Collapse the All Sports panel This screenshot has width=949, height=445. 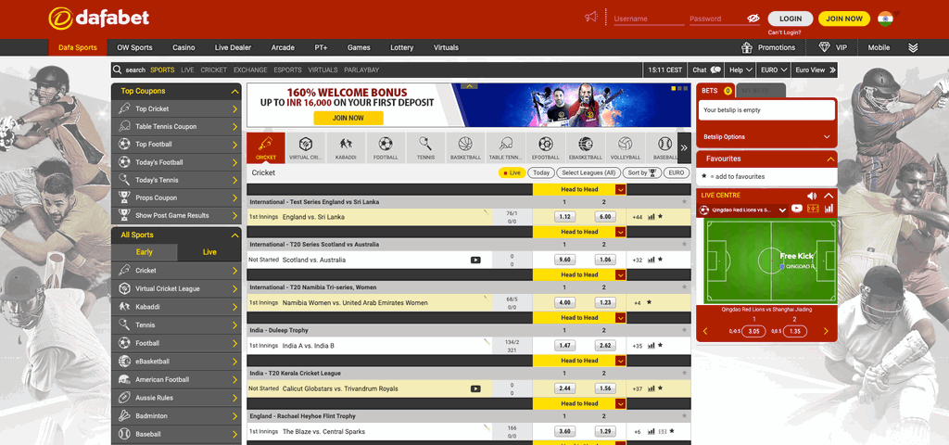click(x=234, y=235)
